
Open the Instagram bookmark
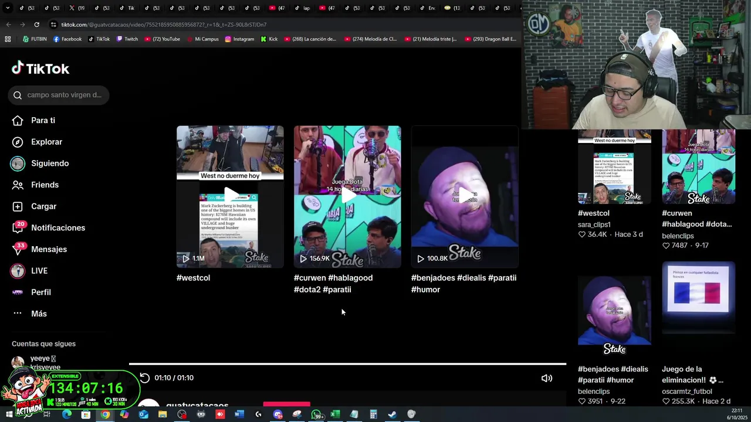[239, 39]
